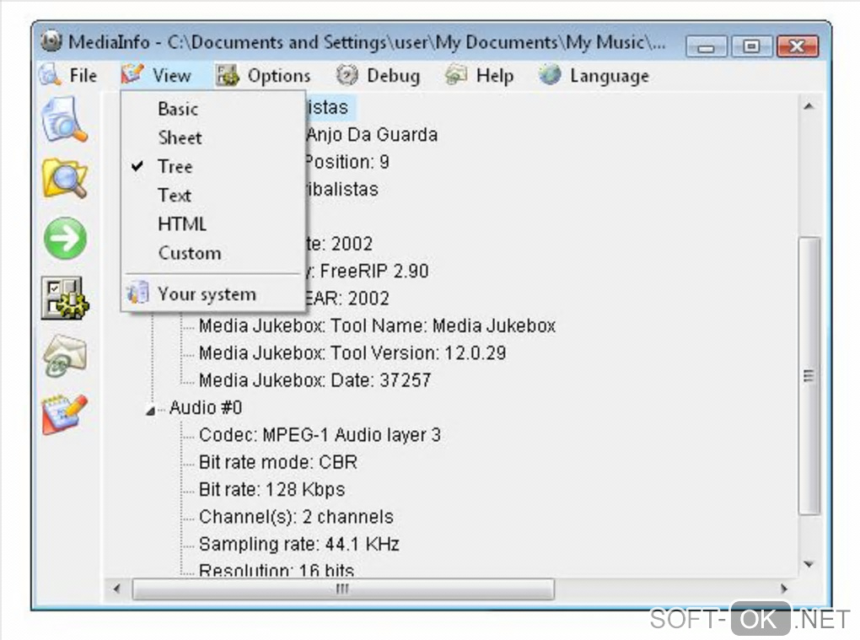Select Sampling rate: 44.1 KHz row
860x640 pixels.
(299, 544)
